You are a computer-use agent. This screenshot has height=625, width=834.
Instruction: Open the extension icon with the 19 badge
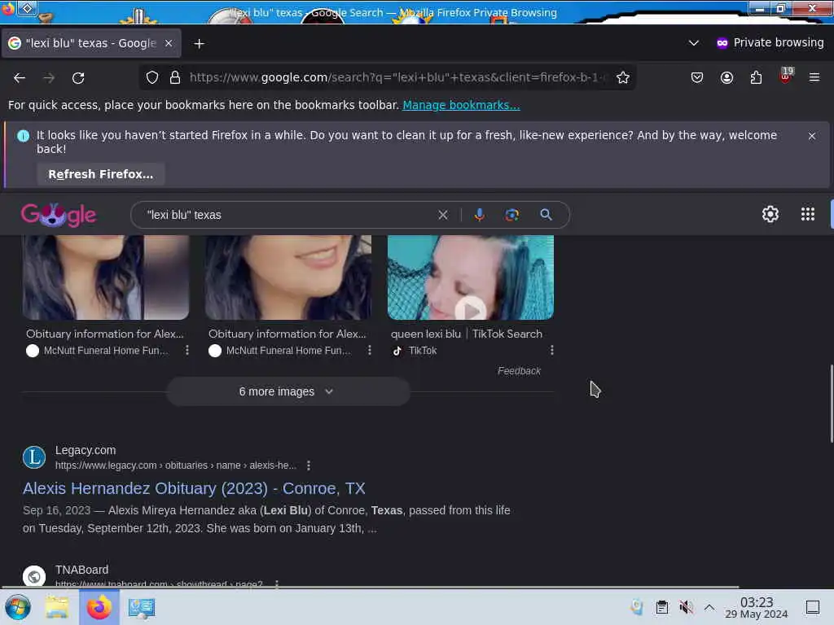click(x=786, y=76)
